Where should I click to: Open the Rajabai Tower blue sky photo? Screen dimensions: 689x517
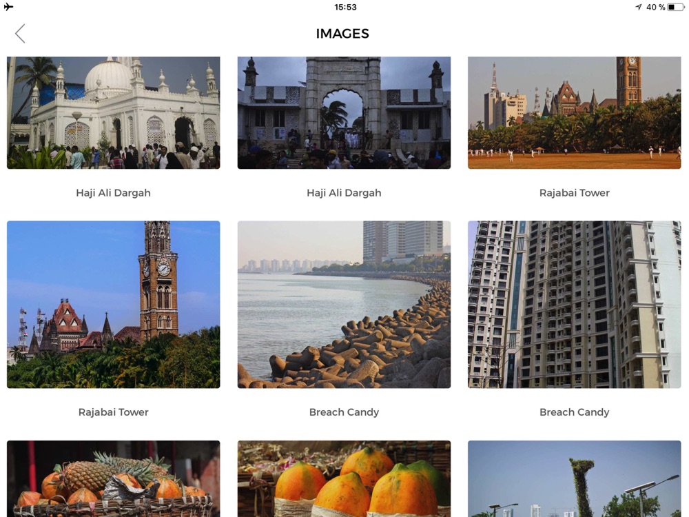(114, 304)
